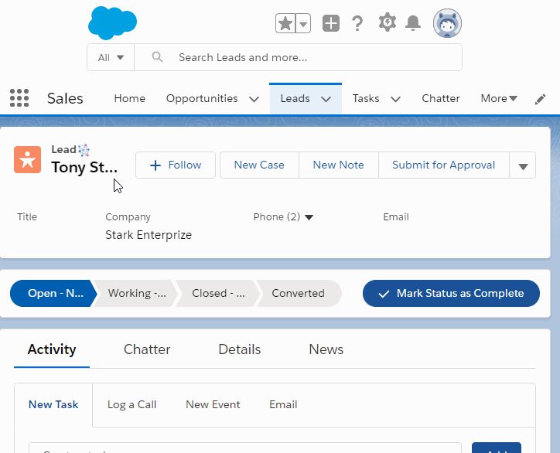
Task: Open the help question mark icon
Action: 357,23
